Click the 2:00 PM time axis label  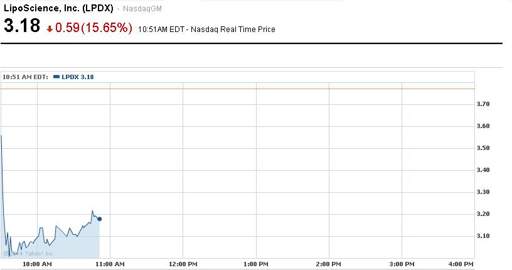coord(328,264)
